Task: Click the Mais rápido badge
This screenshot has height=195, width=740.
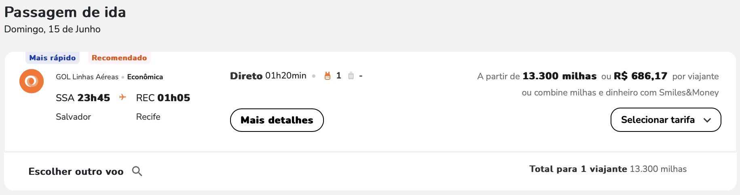Action: (x=53, y=58)
